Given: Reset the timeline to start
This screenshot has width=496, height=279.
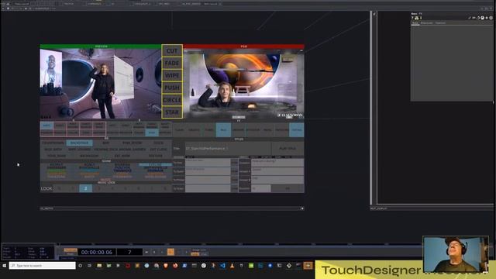Looking at the screenshot, I should pos(146,252).
